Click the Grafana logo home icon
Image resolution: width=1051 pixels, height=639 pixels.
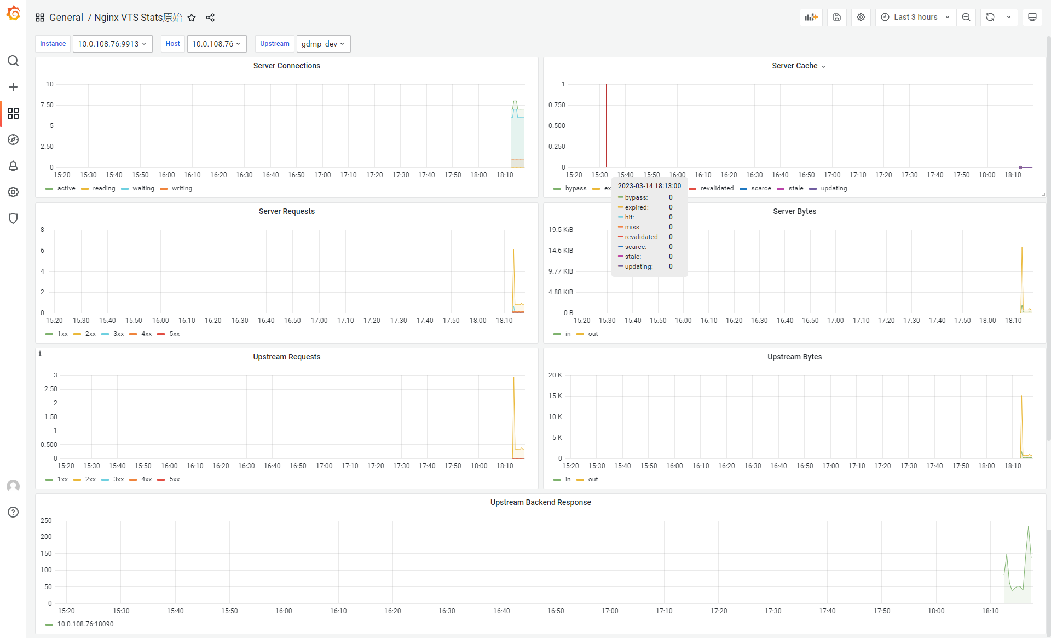(x=13, y=13)
